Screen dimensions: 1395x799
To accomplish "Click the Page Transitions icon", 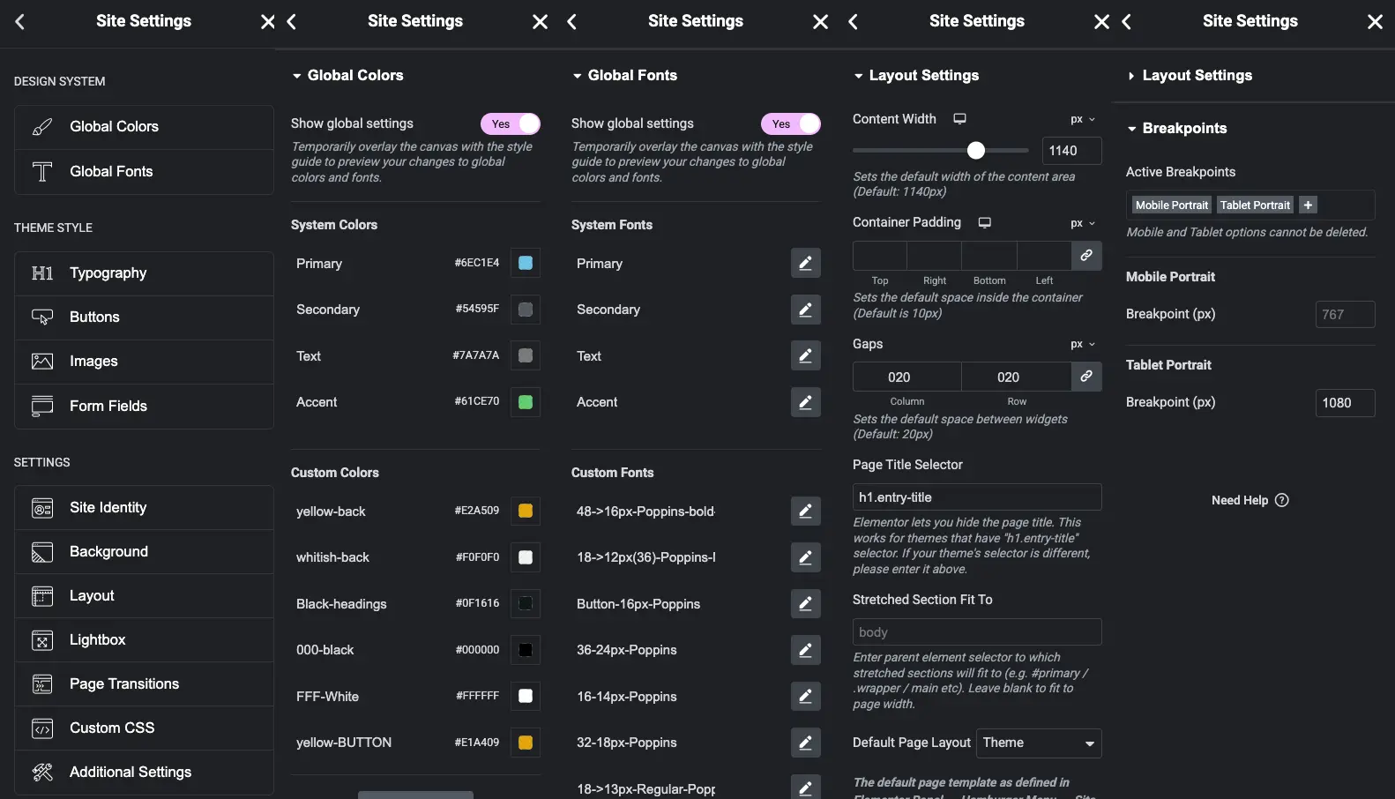I will (42, 684).
